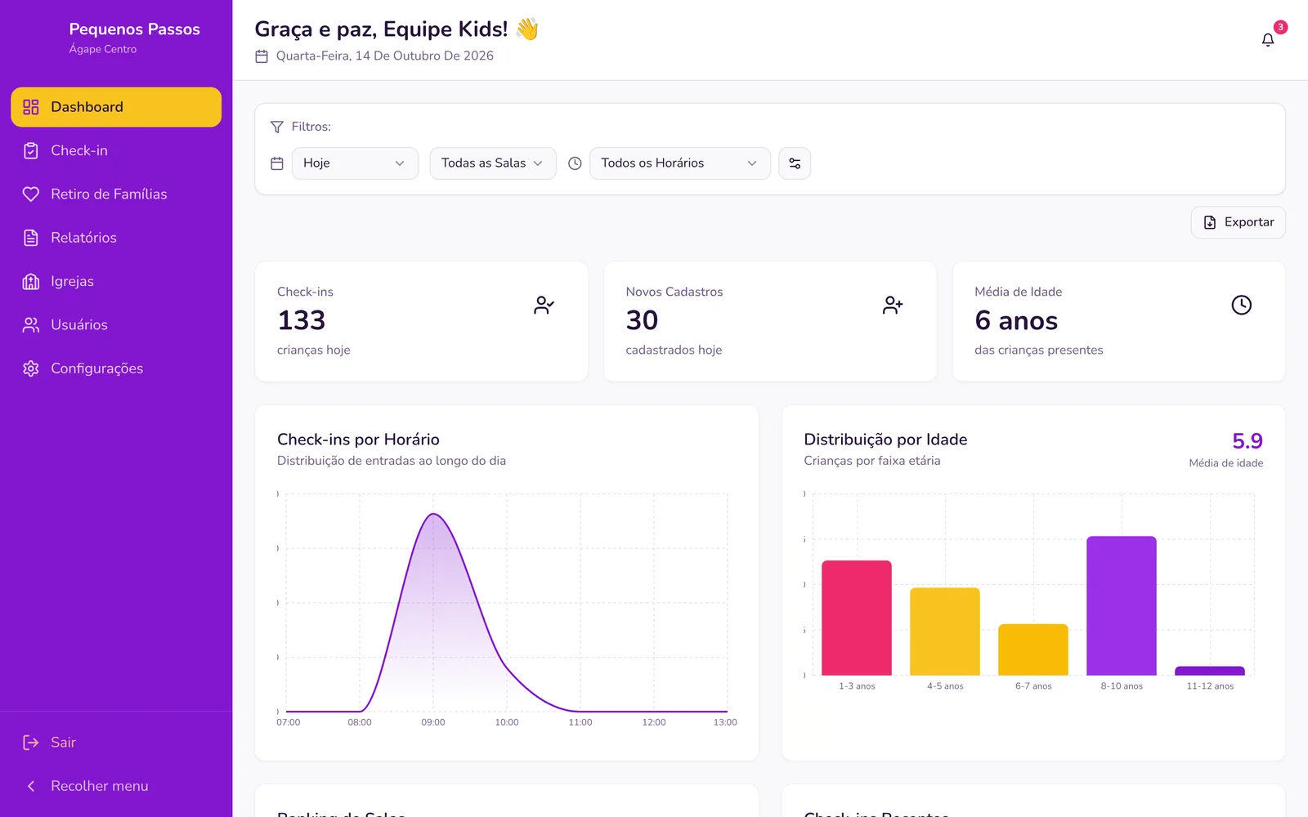Click the 09:00 label on the time axis
The width and height of the screenshot is (1308, 817).
point(433,722)
